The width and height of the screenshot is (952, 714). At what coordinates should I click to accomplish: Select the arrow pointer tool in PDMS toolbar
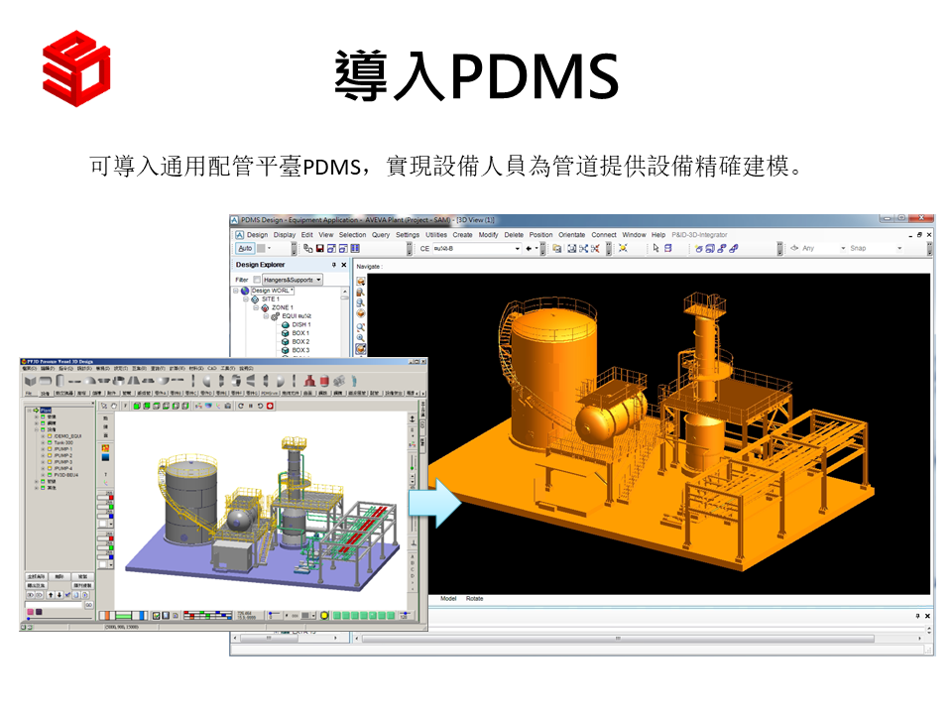655,248
